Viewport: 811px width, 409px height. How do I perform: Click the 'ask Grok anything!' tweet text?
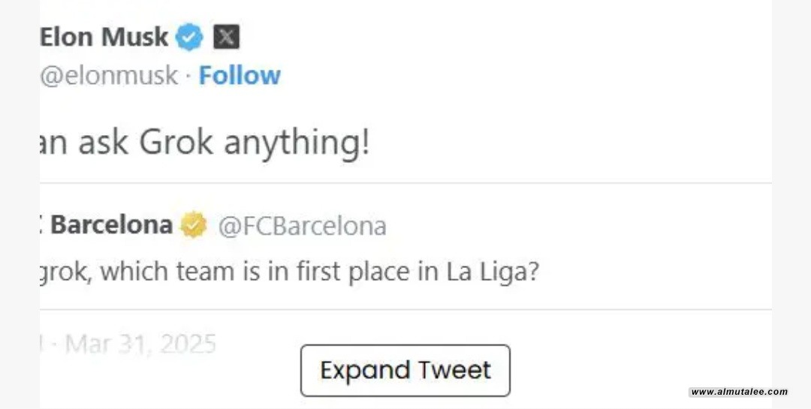pyautogui.click(x=204, y=142)
